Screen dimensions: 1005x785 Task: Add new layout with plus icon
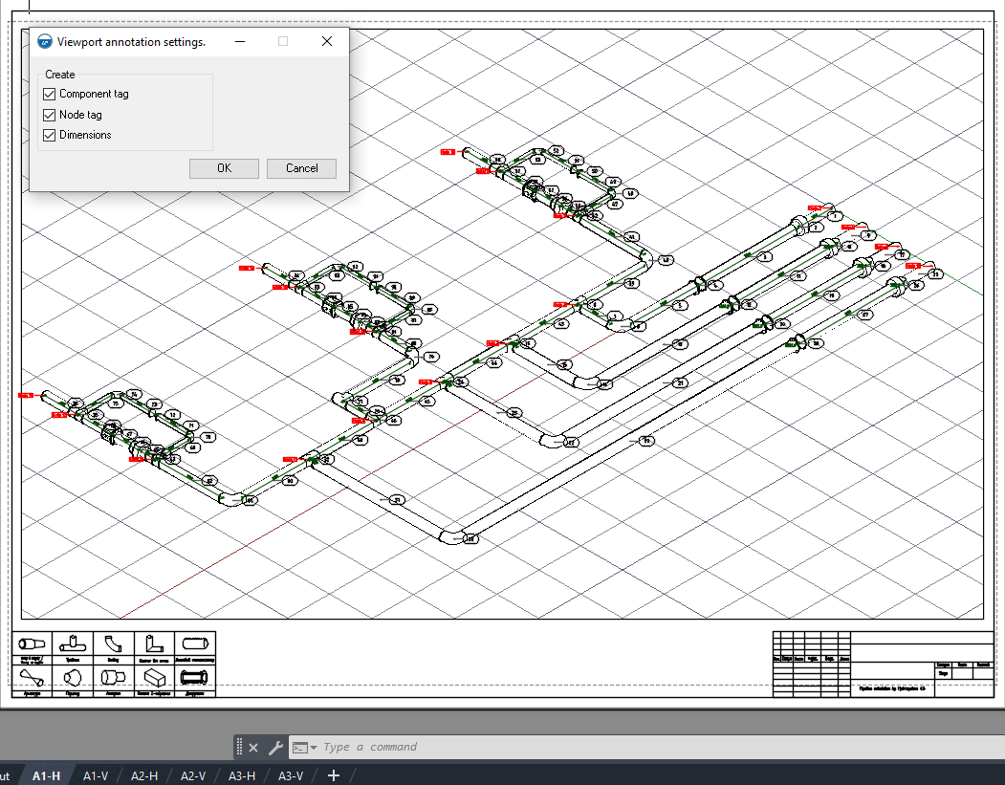coord(333,775)
